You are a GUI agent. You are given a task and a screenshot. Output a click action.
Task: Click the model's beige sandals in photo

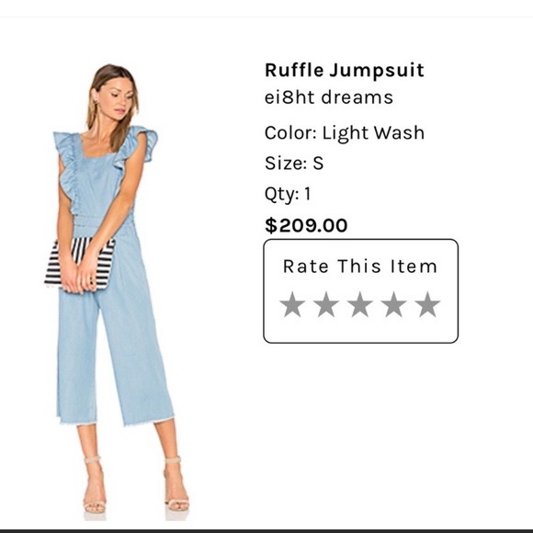[136, 484]
